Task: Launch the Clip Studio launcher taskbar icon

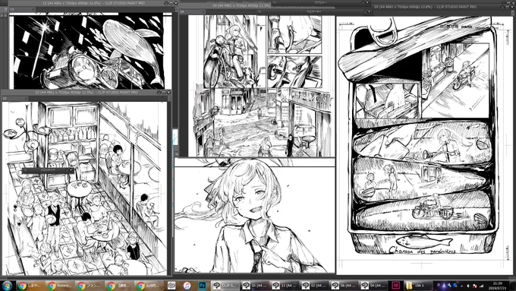Action: coord(171,286)
